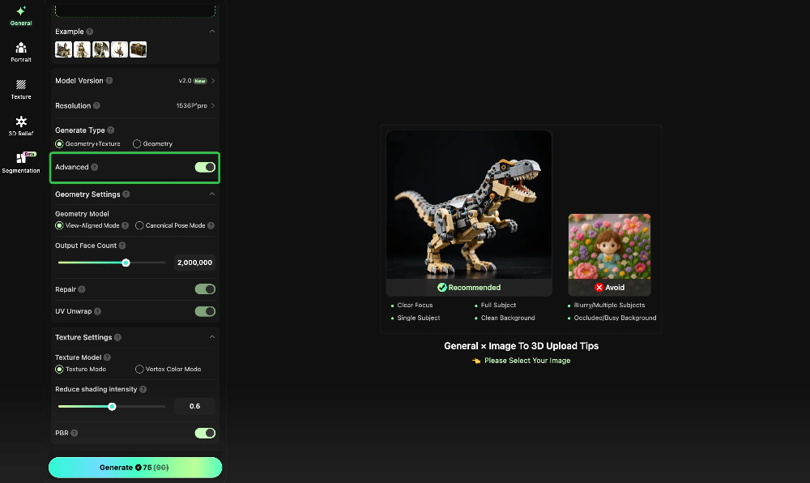
Task: Open the 3D Relief tool
Action: [21, 126]
